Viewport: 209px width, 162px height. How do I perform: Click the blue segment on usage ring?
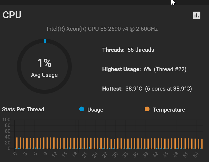pos(45,41)
